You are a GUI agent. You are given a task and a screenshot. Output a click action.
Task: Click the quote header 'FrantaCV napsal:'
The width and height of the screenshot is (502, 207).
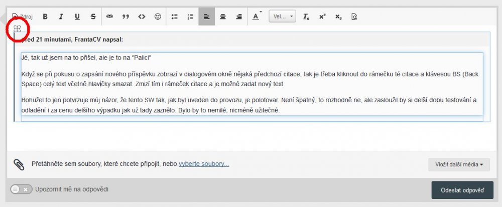99,40
